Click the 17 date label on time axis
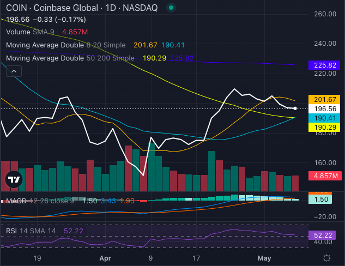The image size is (345, 266). pyautogui.click(x=196, y=258)
